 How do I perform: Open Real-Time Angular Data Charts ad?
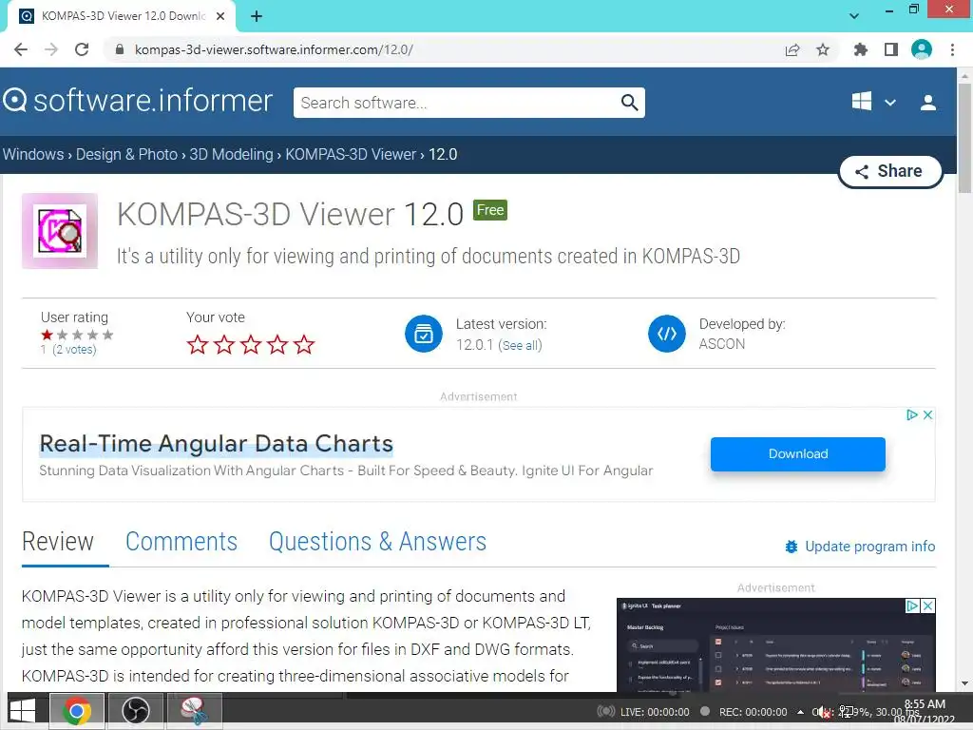(216, 444)
